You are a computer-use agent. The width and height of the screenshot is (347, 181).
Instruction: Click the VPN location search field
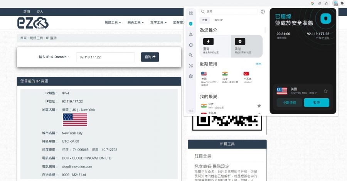pos(228,12)
